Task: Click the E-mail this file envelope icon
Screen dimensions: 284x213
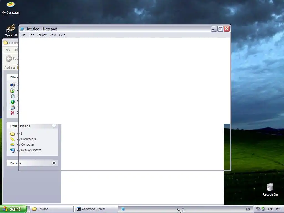Action: 12,107
